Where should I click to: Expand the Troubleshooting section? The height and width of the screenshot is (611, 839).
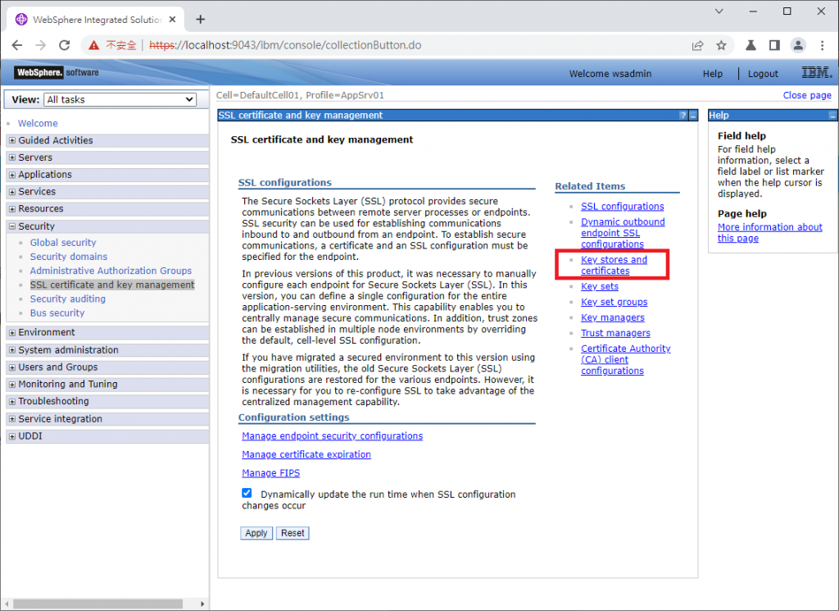click(12, 402)
